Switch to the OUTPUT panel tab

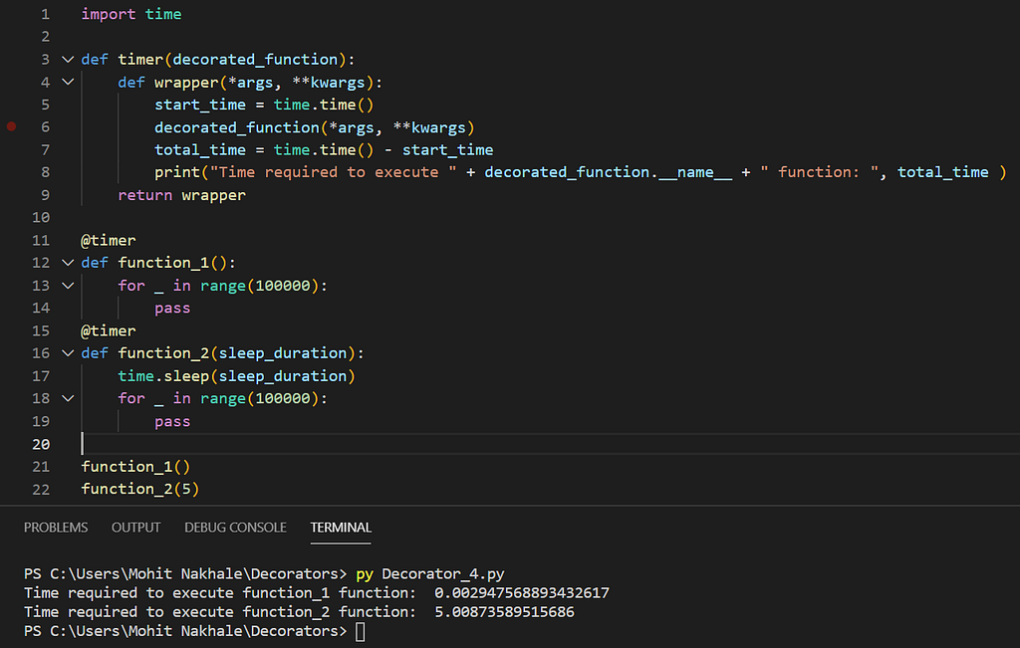click(135, 528)
